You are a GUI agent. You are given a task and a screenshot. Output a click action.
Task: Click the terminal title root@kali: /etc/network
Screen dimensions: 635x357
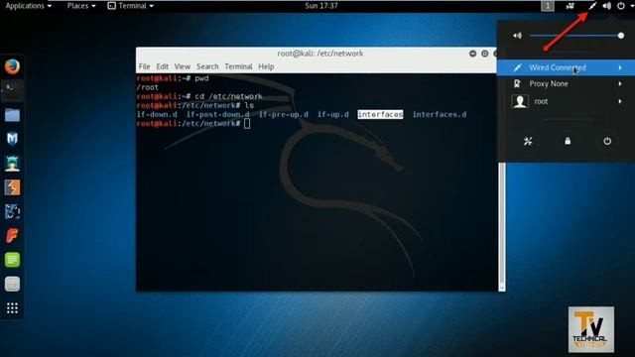point(319,54)
